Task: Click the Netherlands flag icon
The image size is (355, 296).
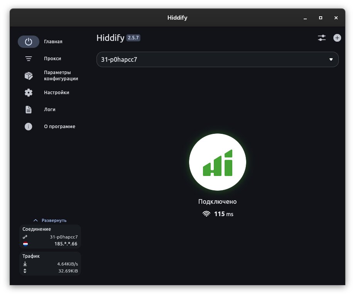Action: 25,244
